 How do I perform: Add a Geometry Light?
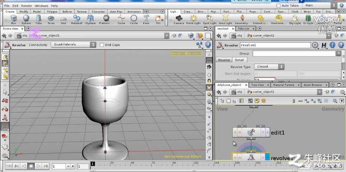[x=242, y=19]
